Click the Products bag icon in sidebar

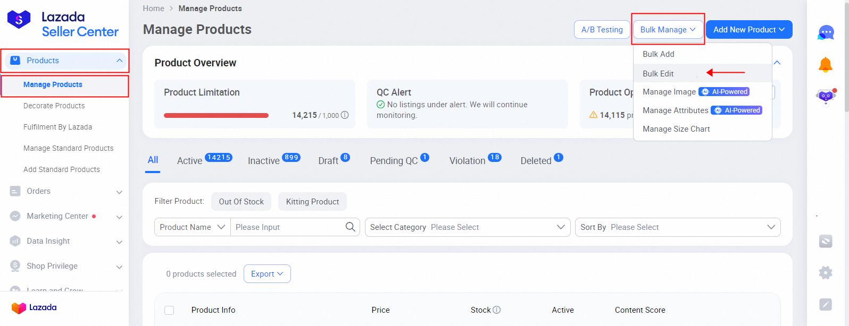coord(15,60)
